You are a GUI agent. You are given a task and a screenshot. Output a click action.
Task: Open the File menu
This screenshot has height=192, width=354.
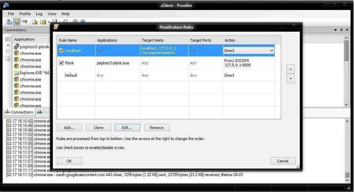coord(11,14)
